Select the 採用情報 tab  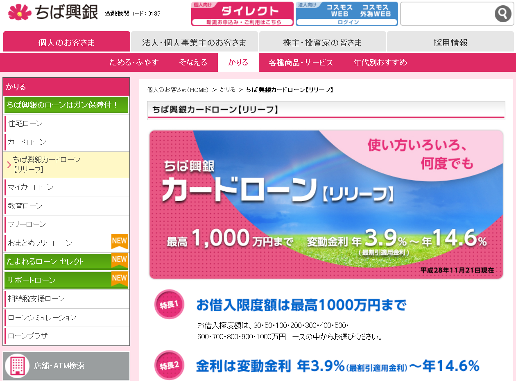450,42
